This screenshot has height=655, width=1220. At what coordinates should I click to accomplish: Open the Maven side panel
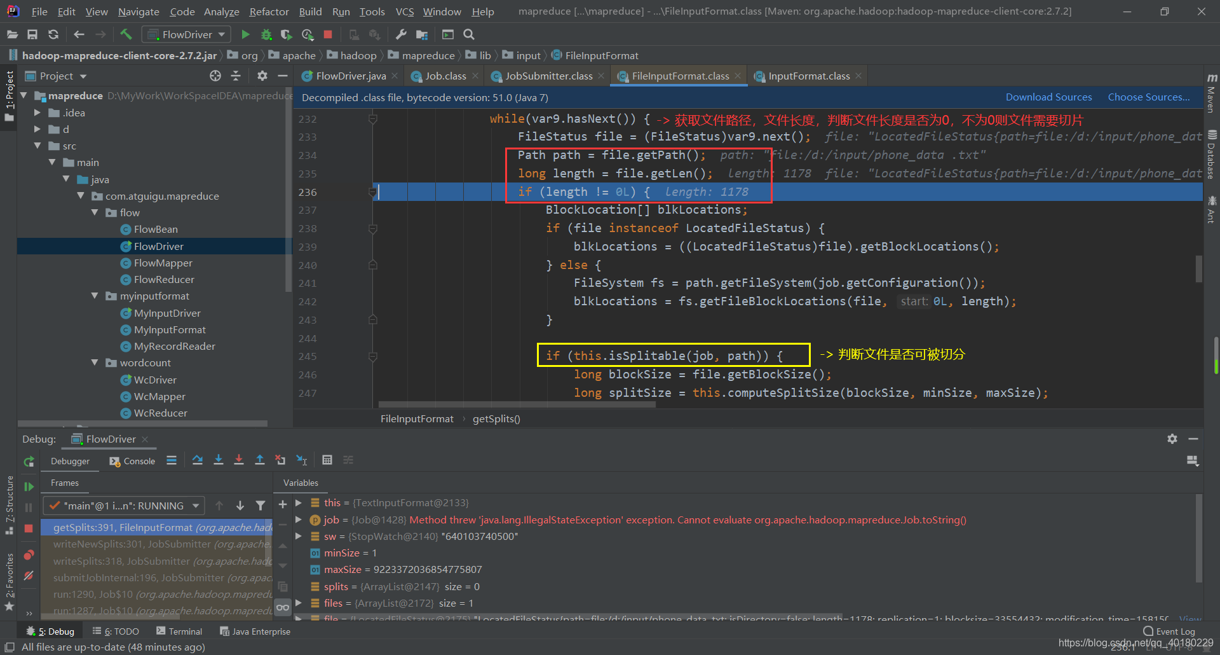point(1212,93)
